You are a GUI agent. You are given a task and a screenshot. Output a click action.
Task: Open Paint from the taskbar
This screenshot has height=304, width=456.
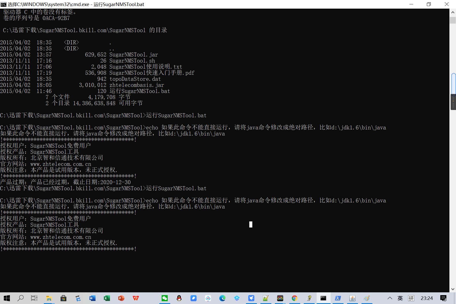pyautogui.click(x=367, y=298)
